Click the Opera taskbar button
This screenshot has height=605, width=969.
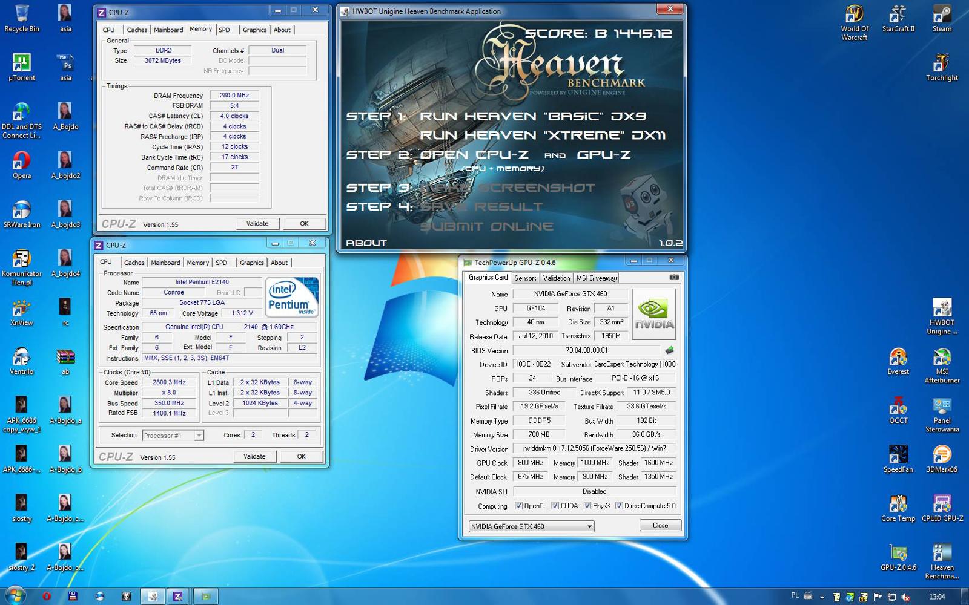47,596
